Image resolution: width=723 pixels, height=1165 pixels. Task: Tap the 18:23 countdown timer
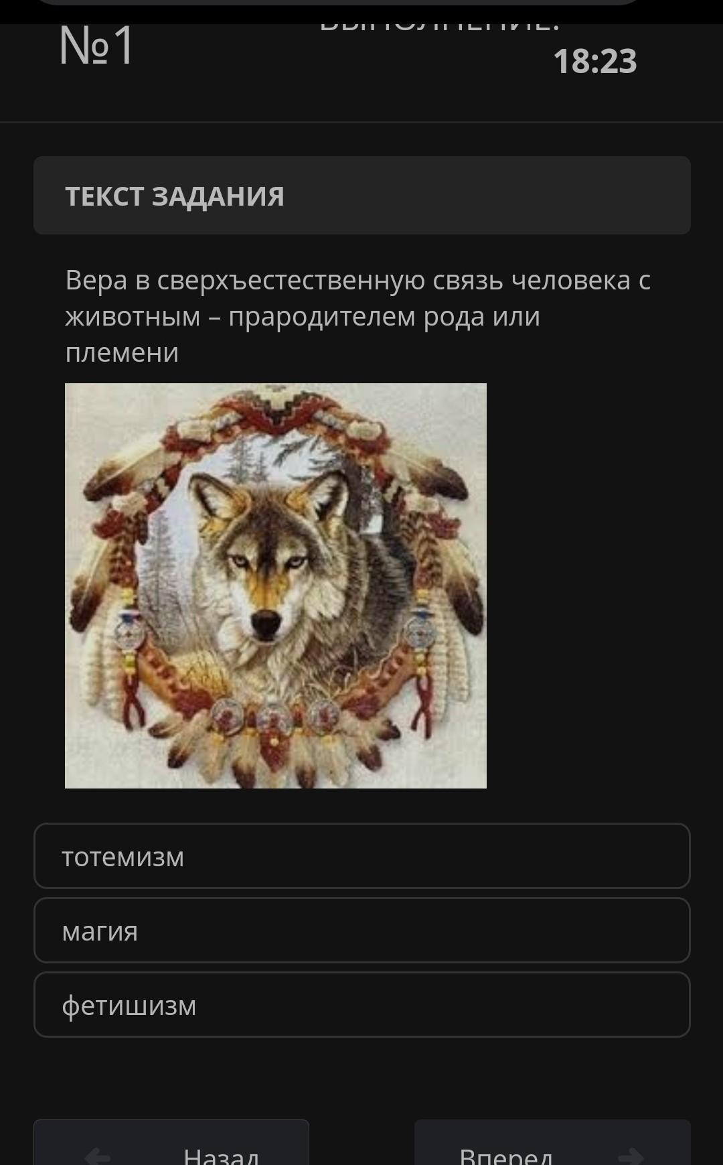tap(595, 61)
